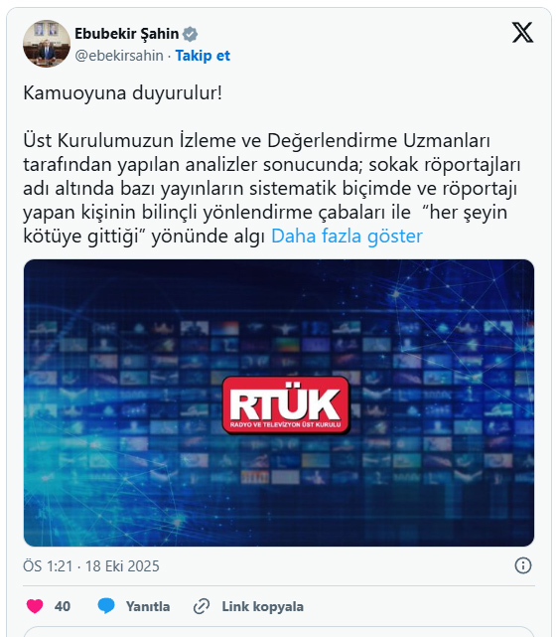Open the X logo in the tweet corner
The width and height of the screenshot is (559, 637).
[522, 33]
